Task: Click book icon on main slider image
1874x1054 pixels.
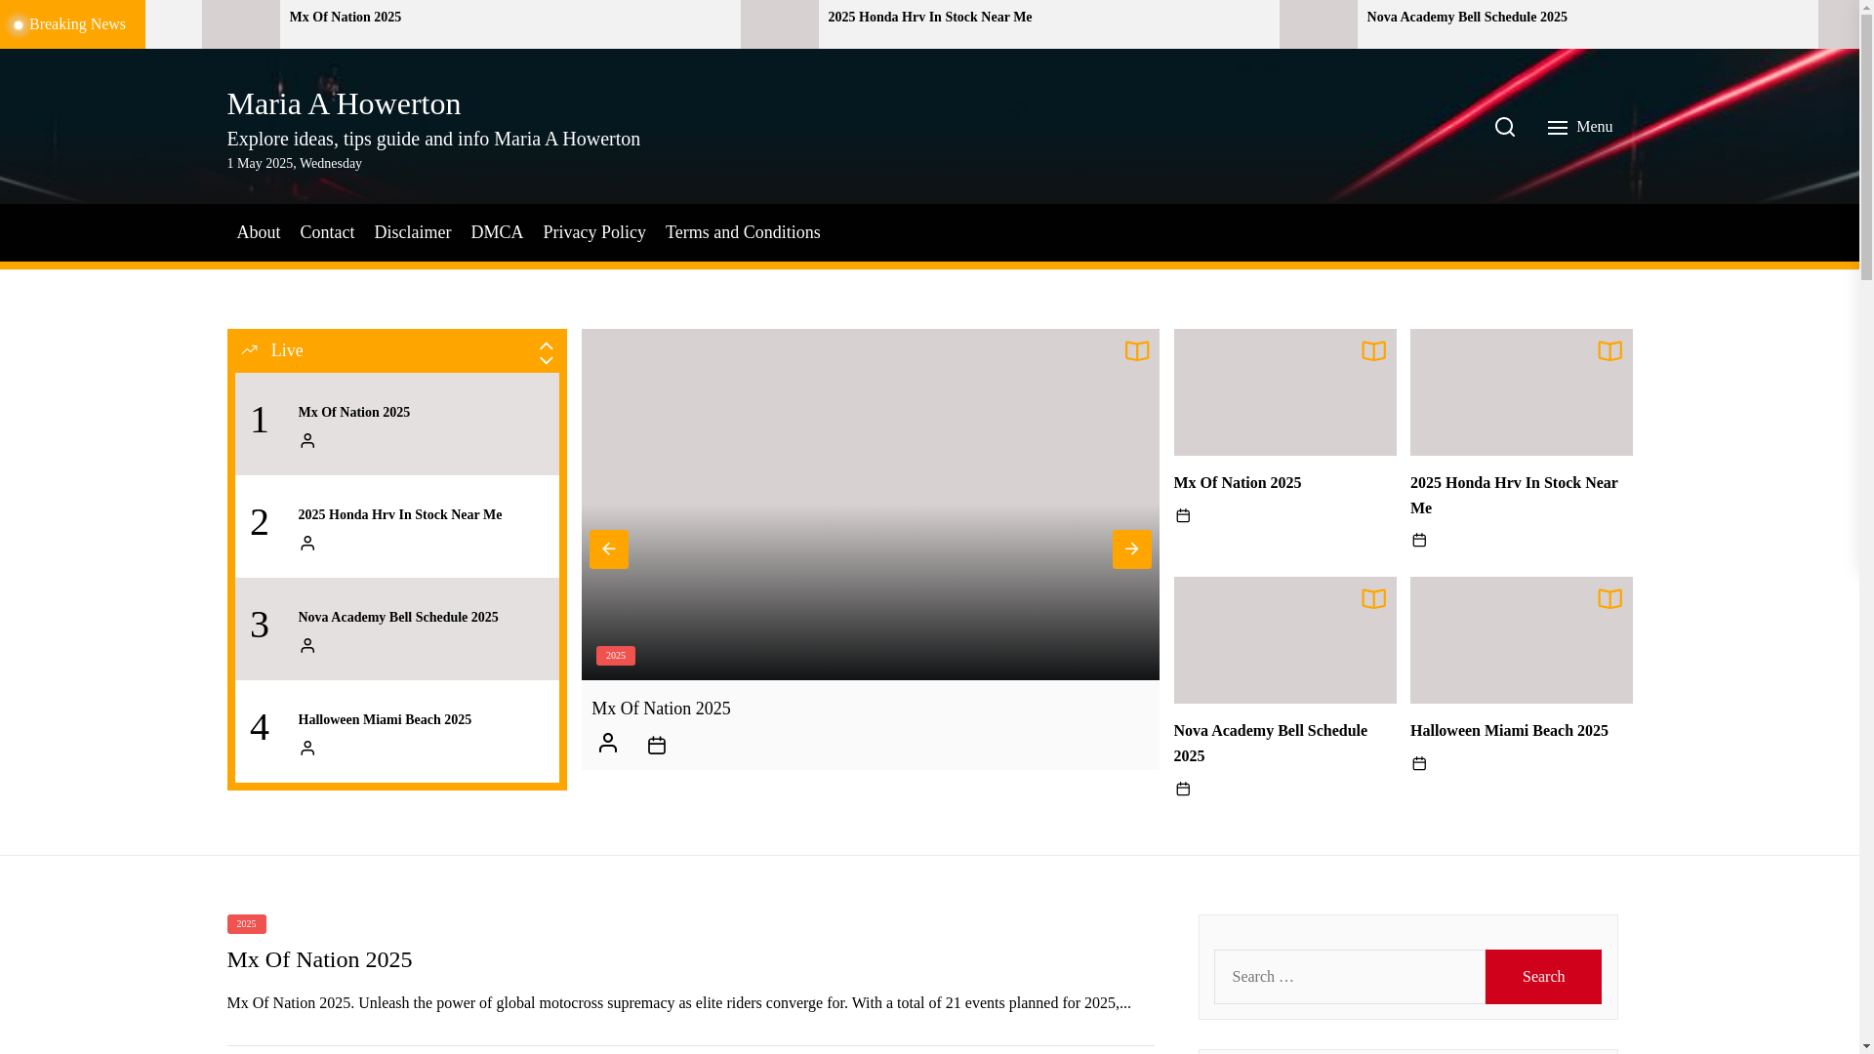Action: 1136,351
